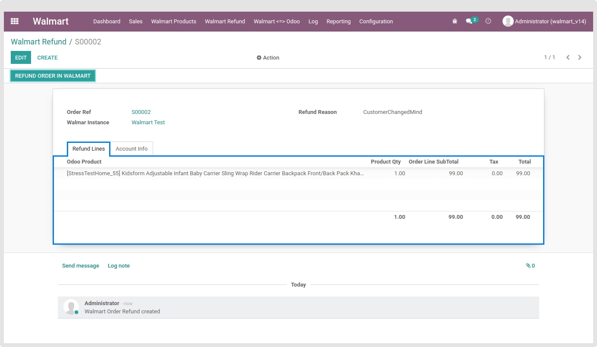597x347 pixels.
Task: Select the Kidsform Adjustable Infant Baby Carrier product
Action: (x=215, y=173)
